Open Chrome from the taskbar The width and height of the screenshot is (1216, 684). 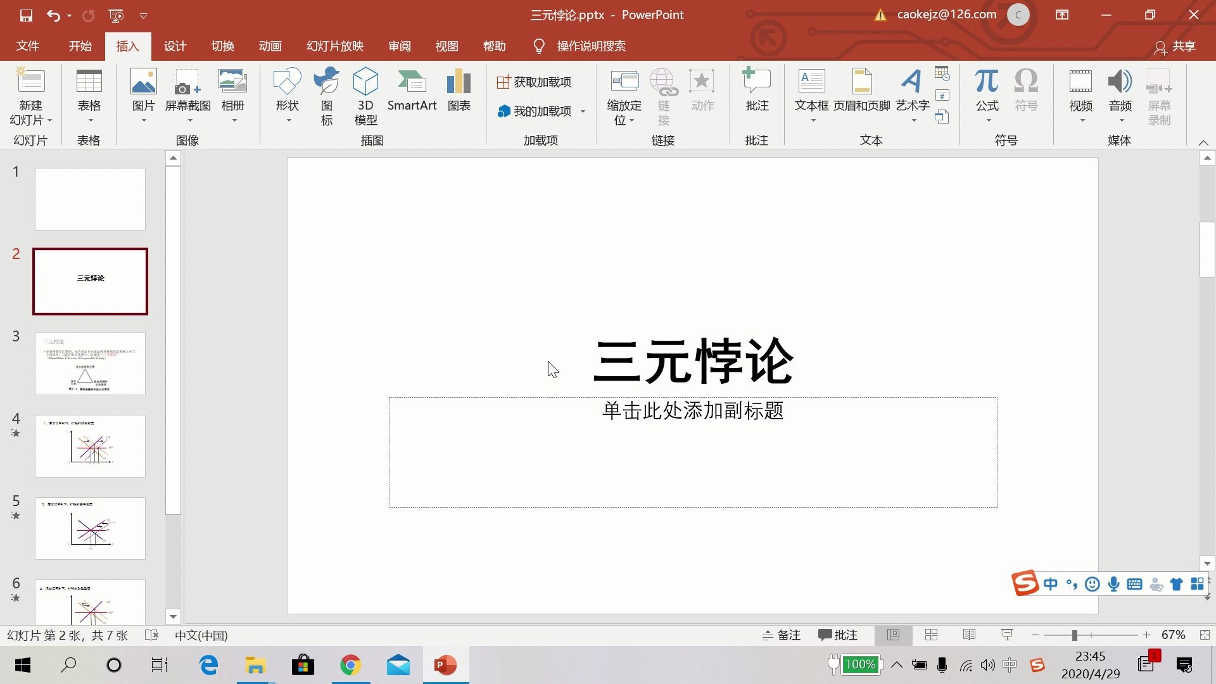350,665
